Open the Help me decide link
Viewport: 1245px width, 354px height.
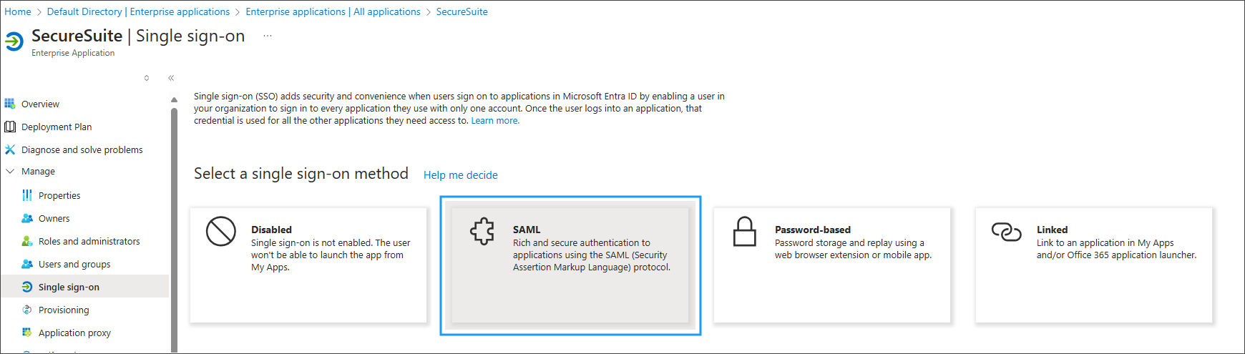coord(461,175)
